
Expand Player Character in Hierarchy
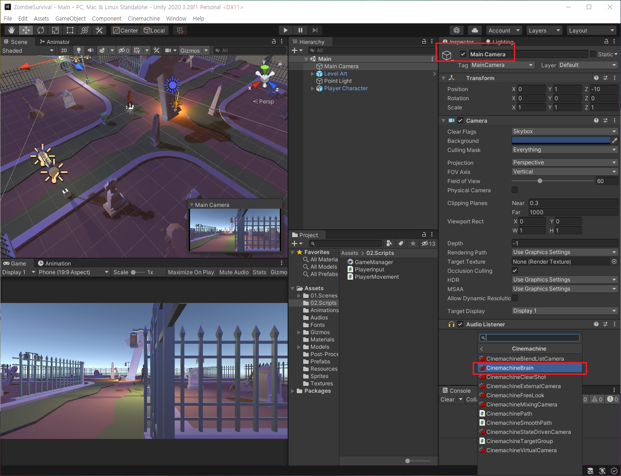click(x=313, y=88)
